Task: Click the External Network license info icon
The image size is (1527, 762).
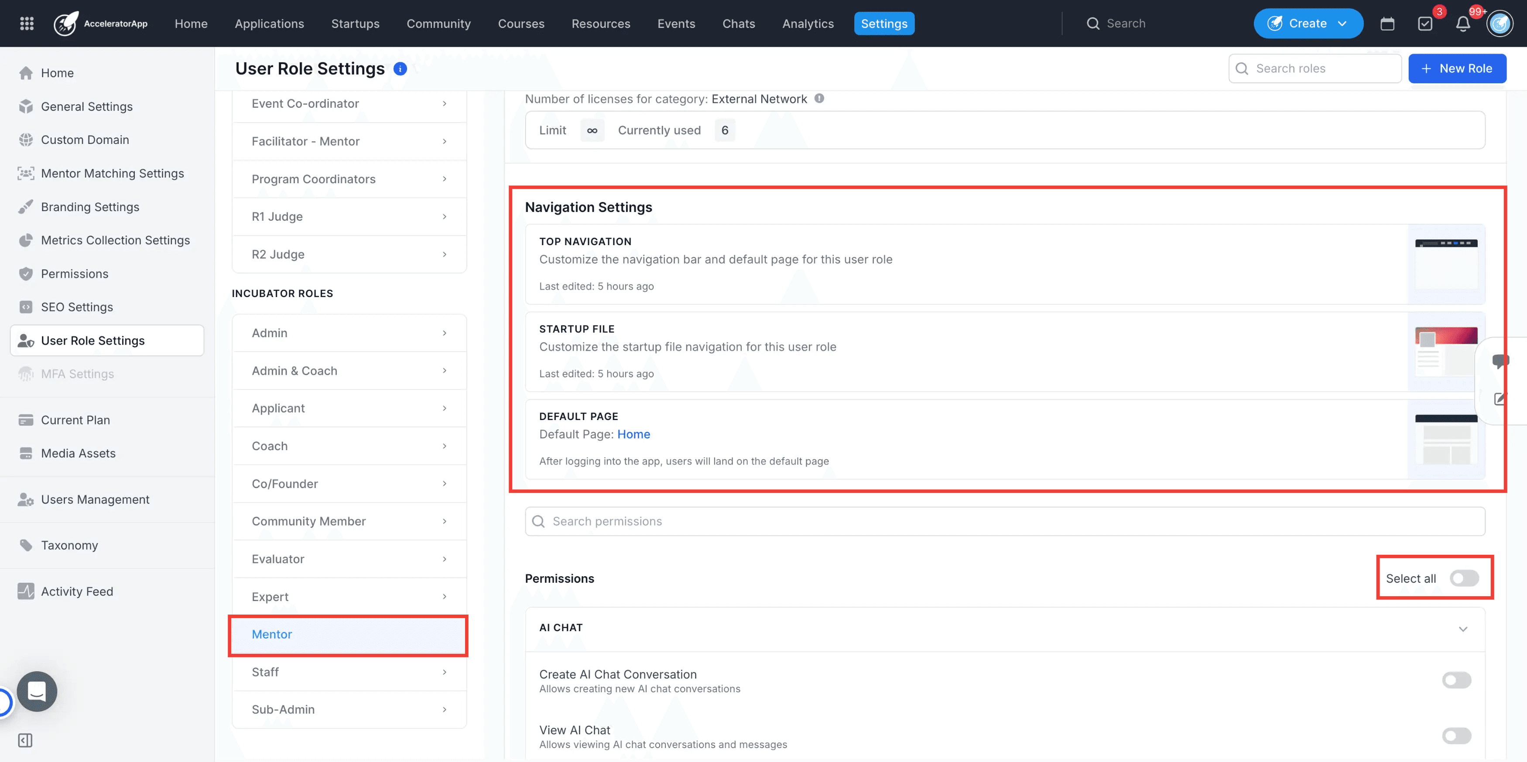Action: pyautogui.click(x=819, y=99)
